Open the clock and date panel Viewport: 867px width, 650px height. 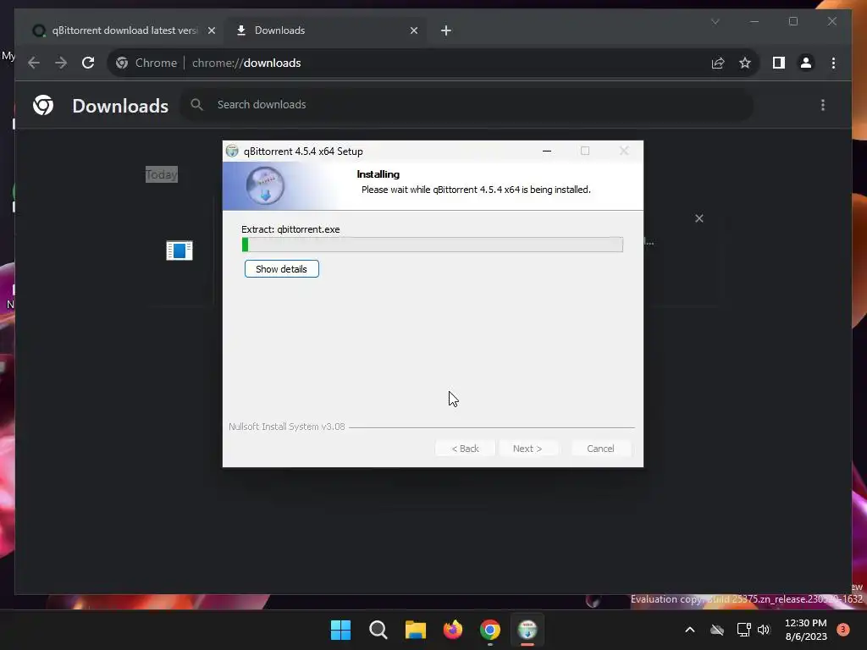(x=806, y=630)
